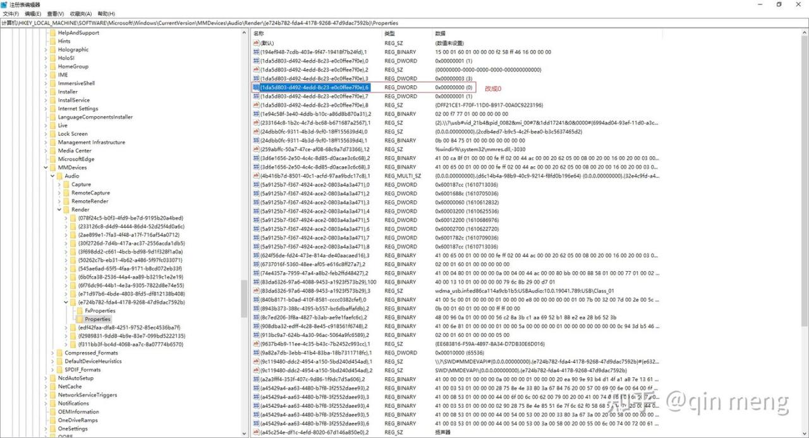Click the string icon of value {1da5d803...},2

pos(257,70)
